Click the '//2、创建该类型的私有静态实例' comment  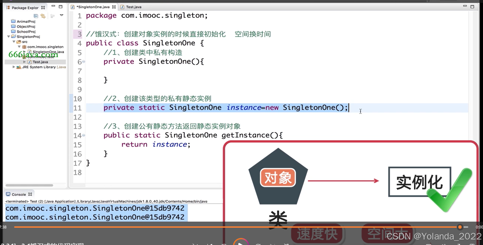click(x=157, y=99)
